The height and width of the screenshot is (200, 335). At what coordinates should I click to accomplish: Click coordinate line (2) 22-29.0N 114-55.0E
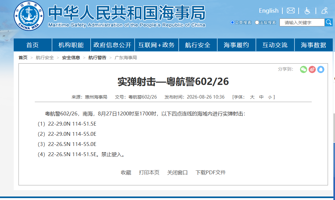(x=67, y=134)
